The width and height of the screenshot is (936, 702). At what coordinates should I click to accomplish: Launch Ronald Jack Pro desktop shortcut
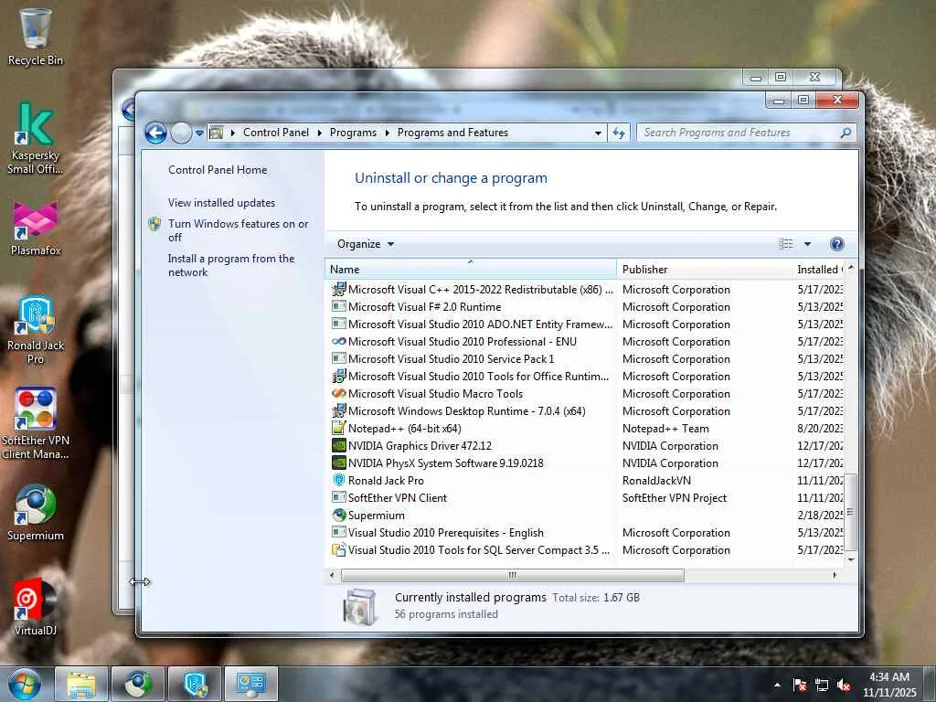[x=36, y=329]
